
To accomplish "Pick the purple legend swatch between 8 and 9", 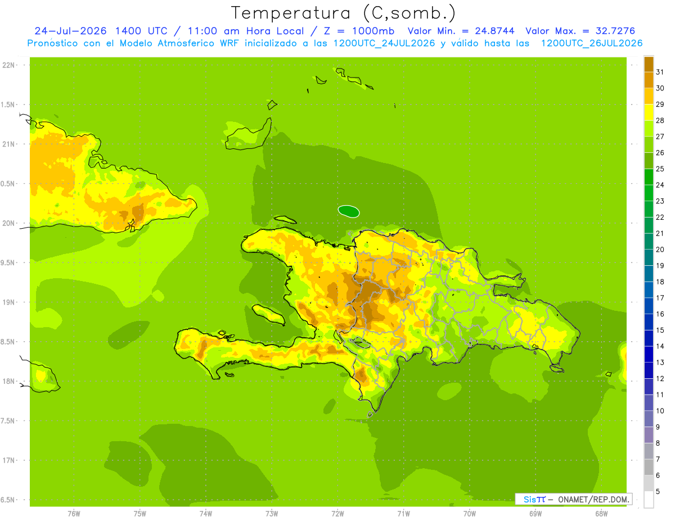I will pos(649,435).
